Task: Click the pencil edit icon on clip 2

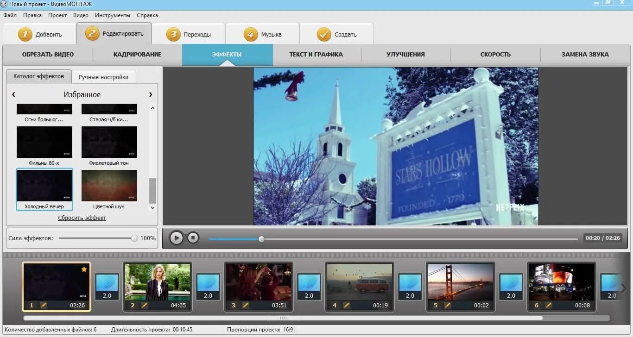Action: point(145,305)
